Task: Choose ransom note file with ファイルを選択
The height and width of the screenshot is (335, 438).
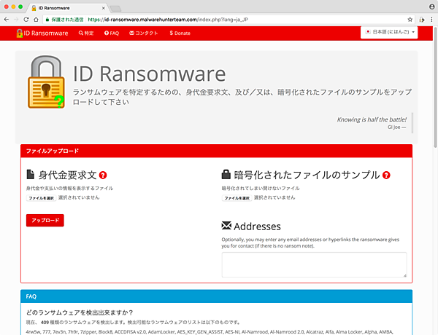Action: pyautogui.click(x=42, y=197)
